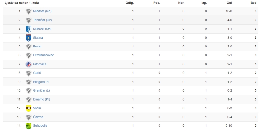This screenshot has width=262, height=131.
Task: Open the Bilogora 91 team page
Action: coord(41,82)
